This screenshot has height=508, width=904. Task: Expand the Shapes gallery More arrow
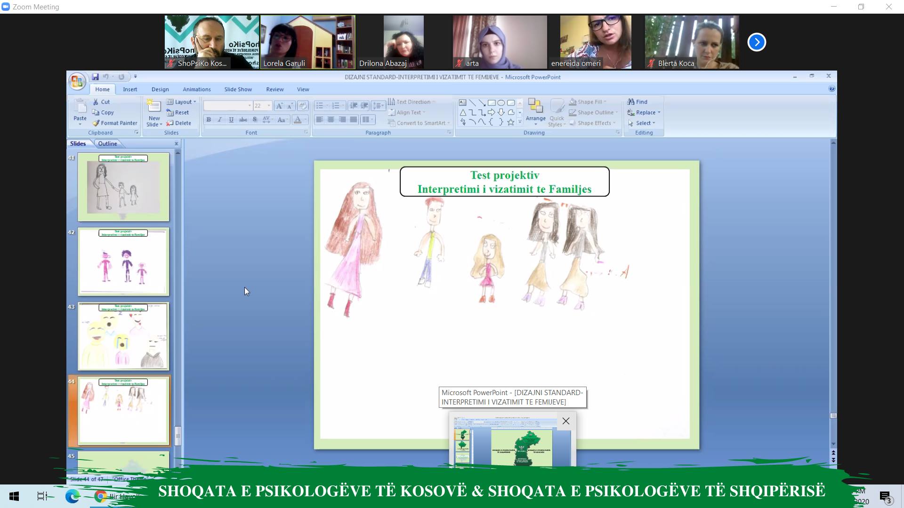[520, 122]
